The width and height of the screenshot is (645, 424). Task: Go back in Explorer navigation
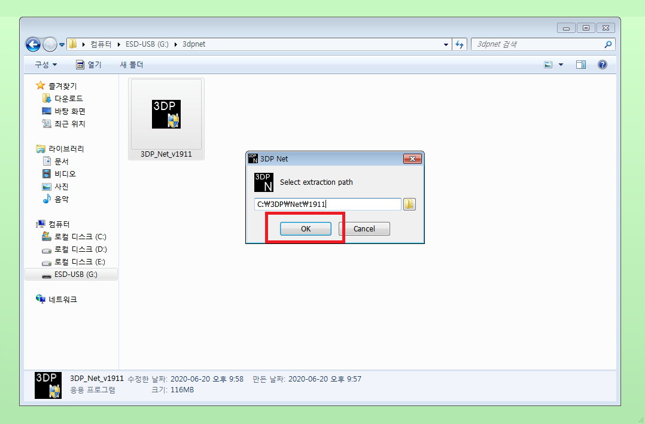click(x=33, y=44)
